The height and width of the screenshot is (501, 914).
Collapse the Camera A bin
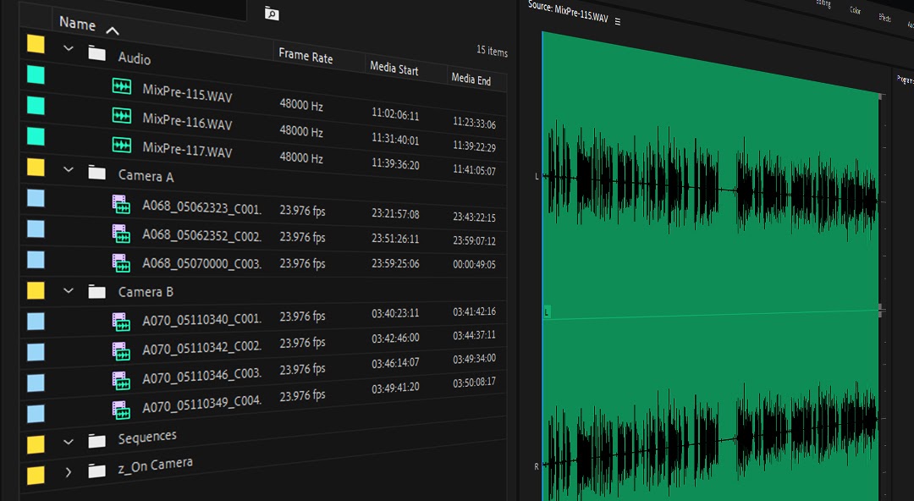click(x=69, y=170)
